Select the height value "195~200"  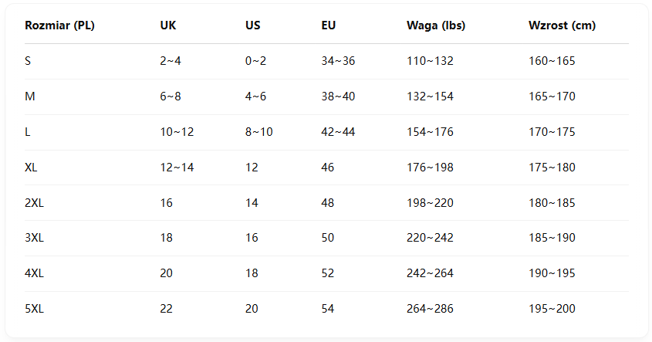pyautogui.click(x=552, y=309)
